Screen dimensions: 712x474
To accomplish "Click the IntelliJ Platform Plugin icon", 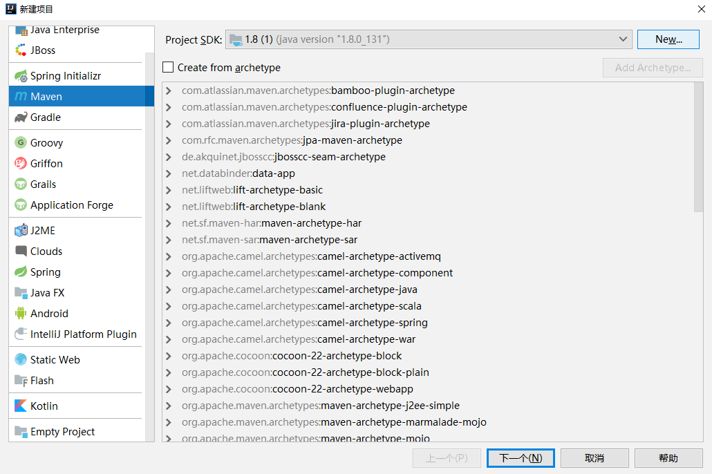I will point(21,334).
